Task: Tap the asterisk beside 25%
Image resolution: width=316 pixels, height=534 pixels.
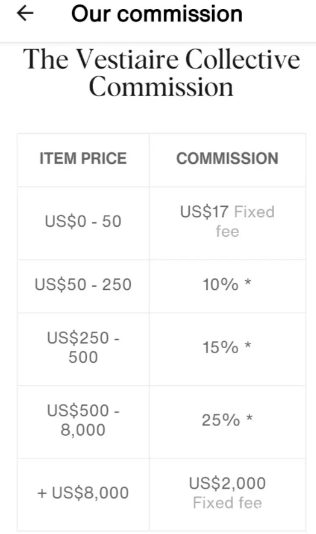Action: [x=249, y=418]
